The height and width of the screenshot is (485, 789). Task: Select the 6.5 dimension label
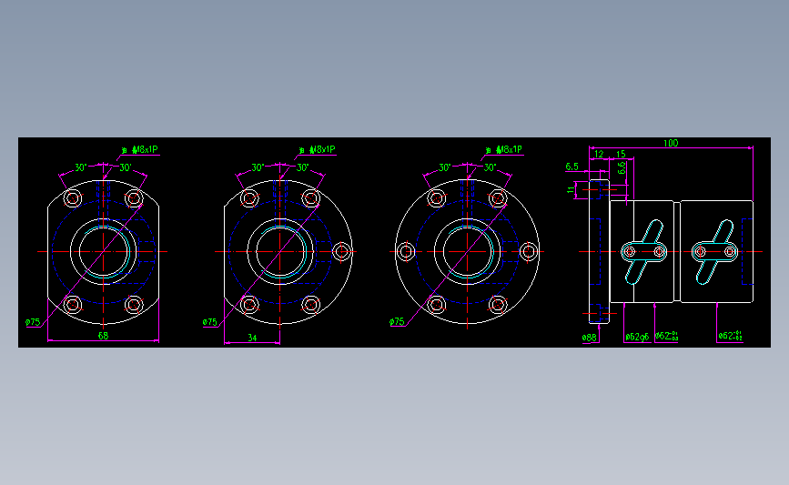coord(572,167)
